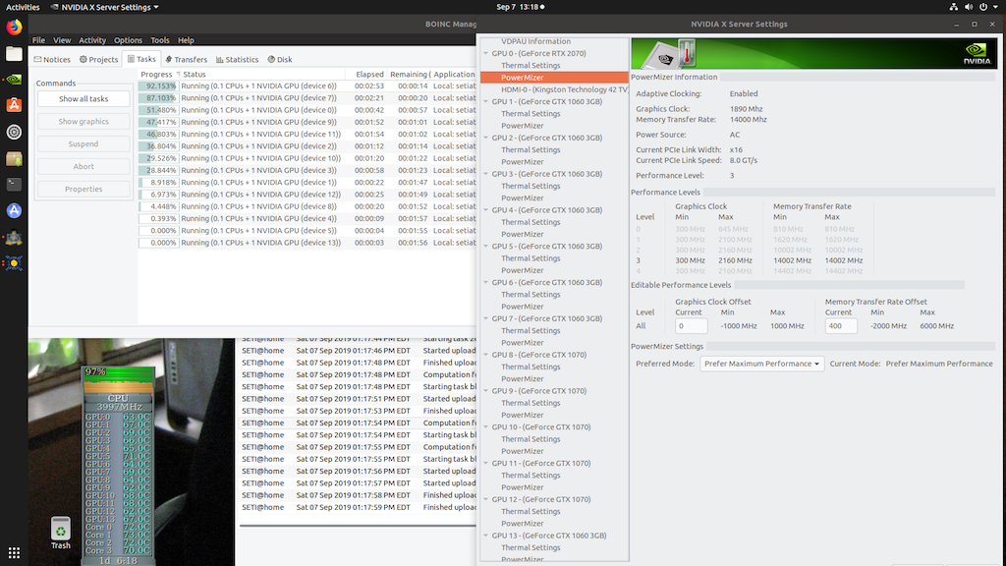
Task: Select the 92.153% progress task for device 6
Action: tap(255, 86)
